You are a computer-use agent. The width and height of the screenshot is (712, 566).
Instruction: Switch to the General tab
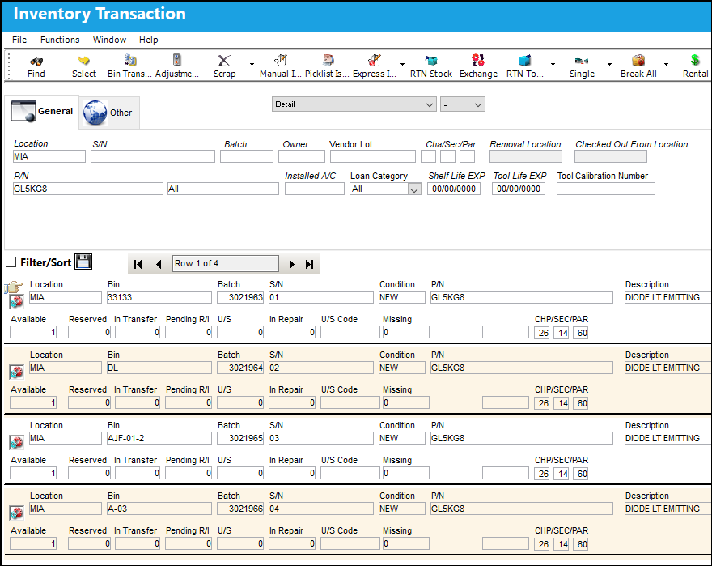tap(42, 112)
